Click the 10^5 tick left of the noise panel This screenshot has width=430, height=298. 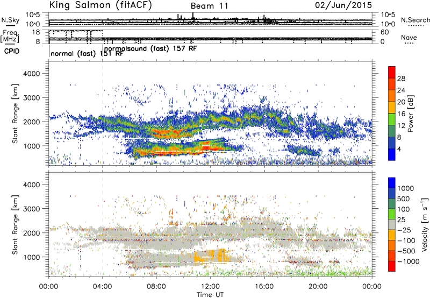click(33, 15)
